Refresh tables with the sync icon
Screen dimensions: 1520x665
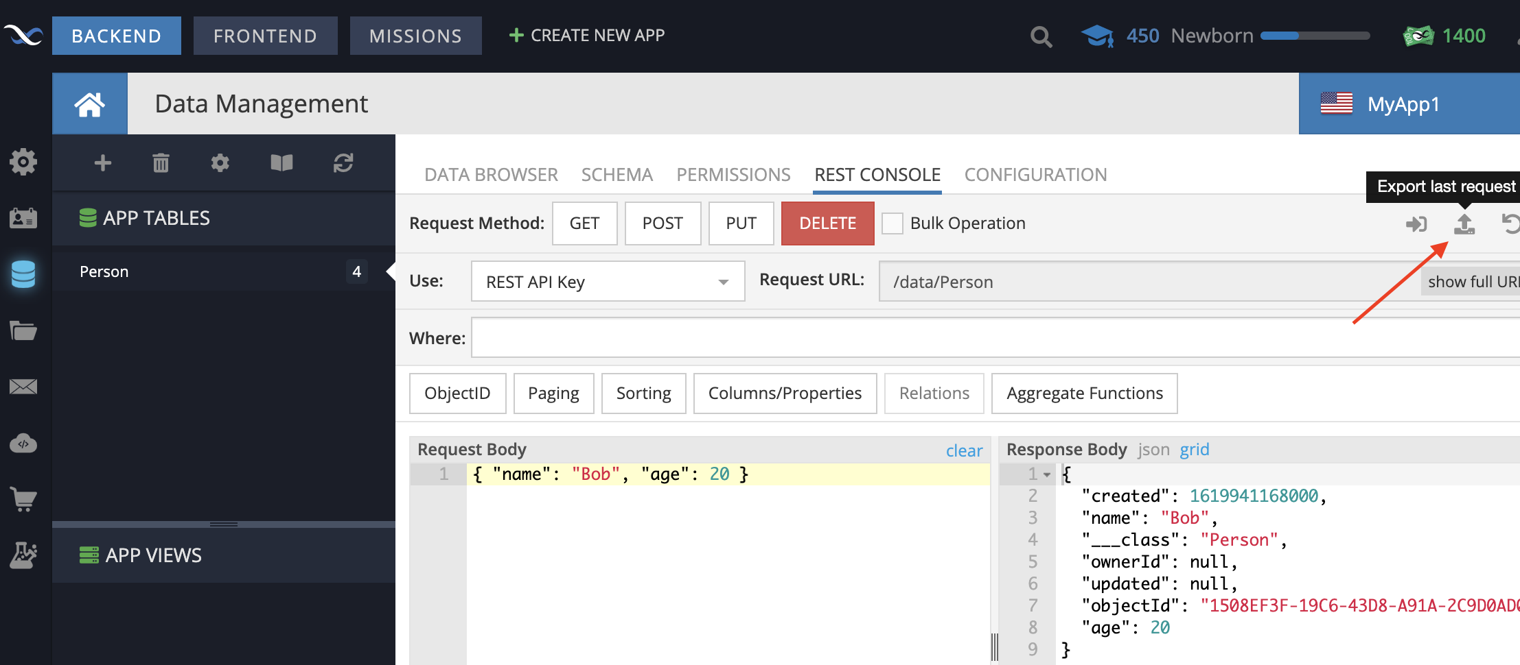(x=343, y=162)
